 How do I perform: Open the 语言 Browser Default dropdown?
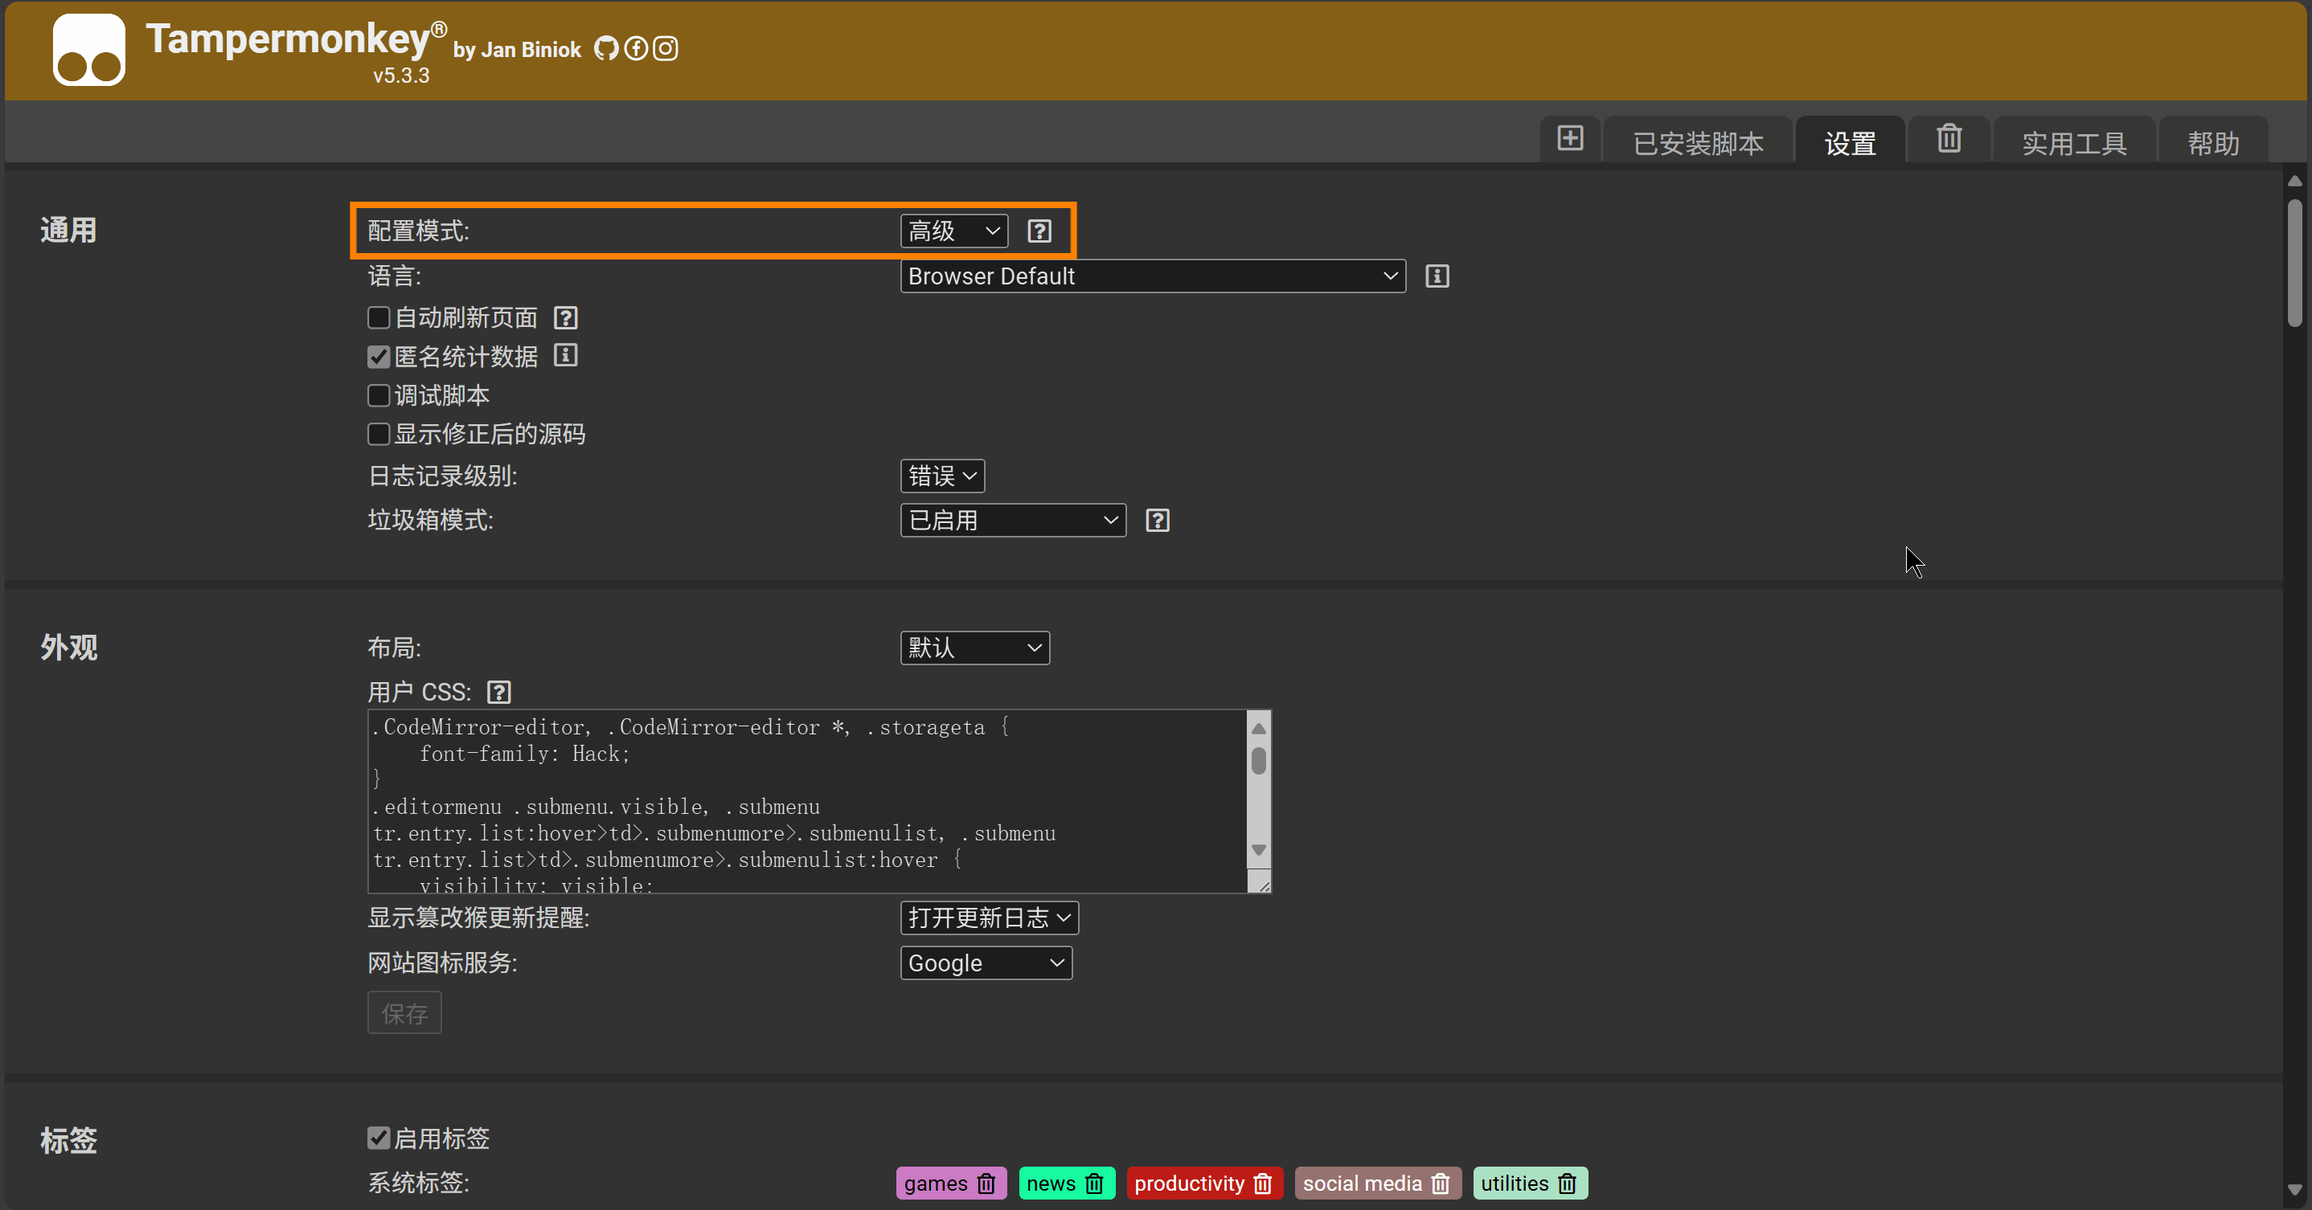coord(1154,276)
